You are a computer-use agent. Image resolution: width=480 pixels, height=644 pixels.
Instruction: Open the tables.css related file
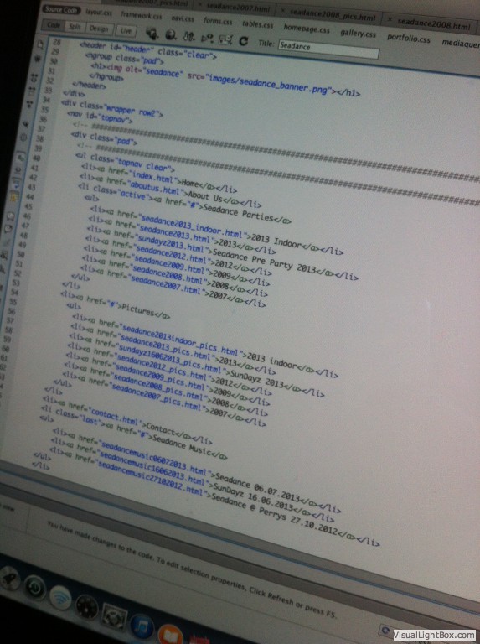257,23
